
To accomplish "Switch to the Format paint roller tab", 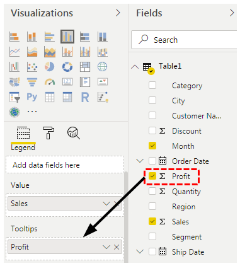I will pos(49,133).
